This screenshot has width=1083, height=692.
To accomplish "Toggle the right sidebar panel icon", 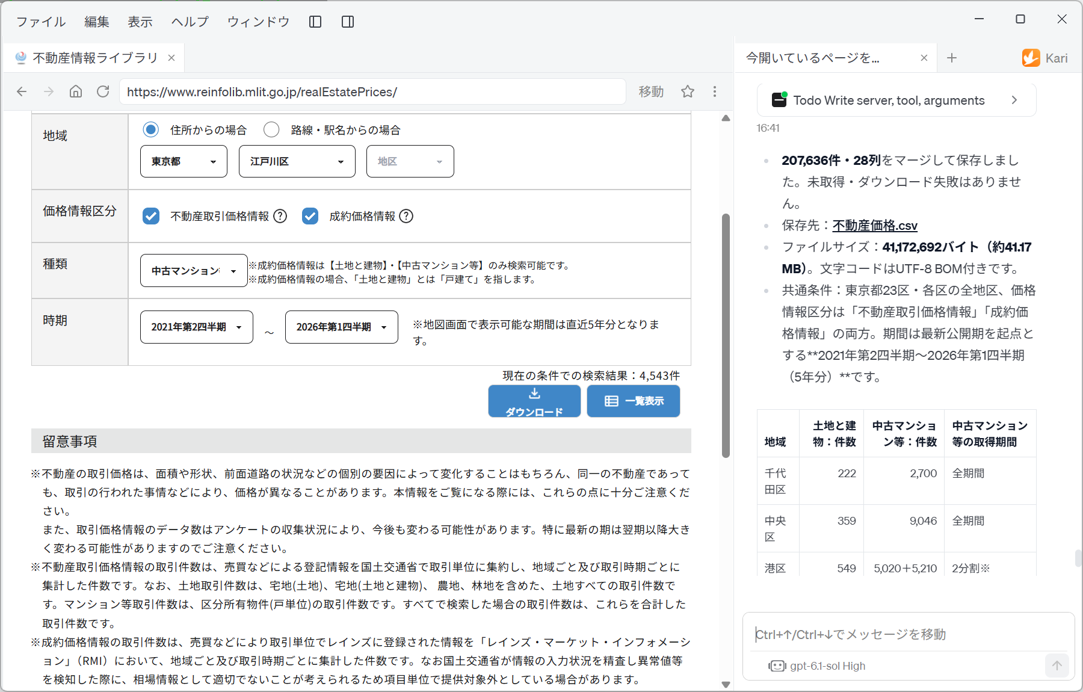I will [348, 22].
